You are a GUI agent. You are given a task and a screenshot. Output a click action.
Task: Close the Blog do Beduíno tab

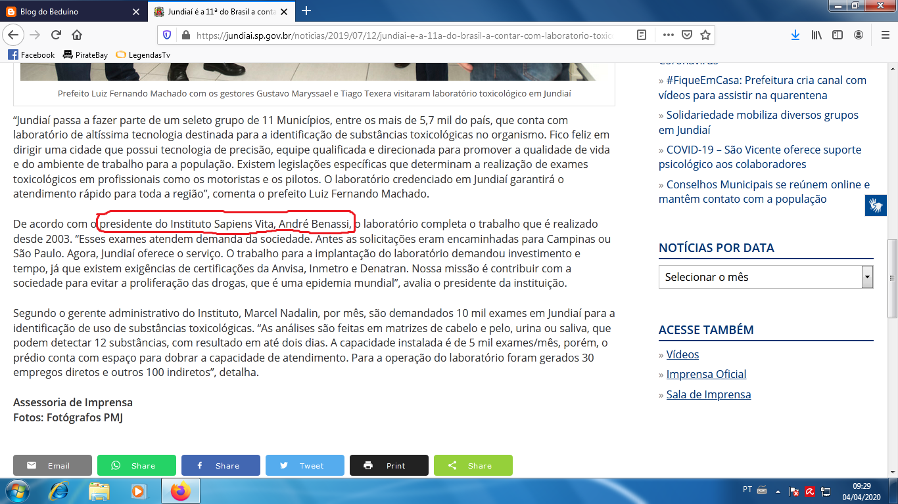(136, 12)
